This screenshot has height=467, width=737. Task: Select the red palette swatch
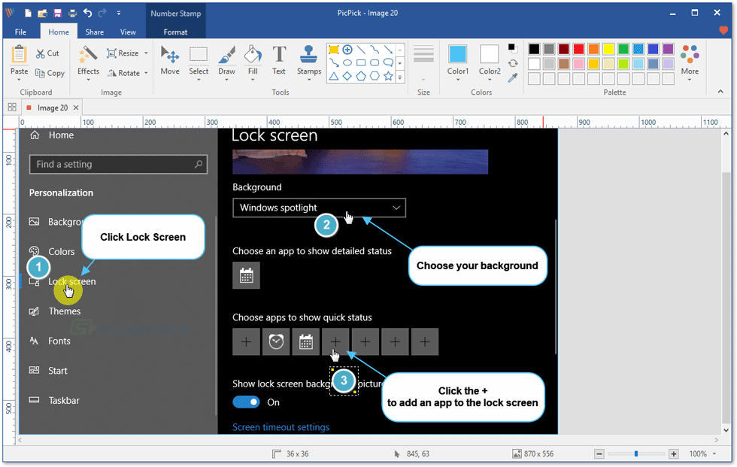(579, 49)
